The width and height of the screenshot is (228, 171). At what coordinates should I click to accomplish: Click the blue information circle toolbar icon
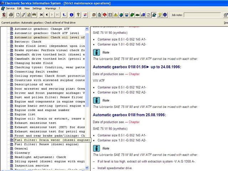pyautogui.click(x=71, y=15)
